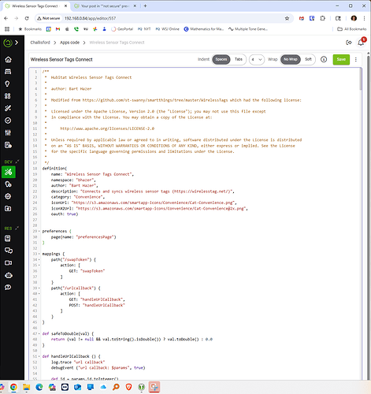Switch to the second browser tab

105,6
